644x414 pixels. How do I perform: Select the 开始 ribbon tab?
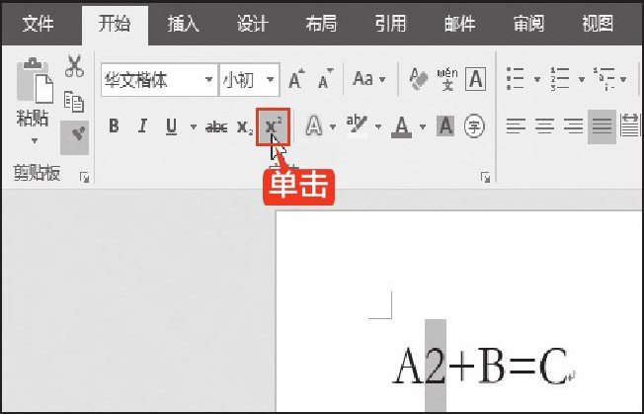(x=115, y=24)
